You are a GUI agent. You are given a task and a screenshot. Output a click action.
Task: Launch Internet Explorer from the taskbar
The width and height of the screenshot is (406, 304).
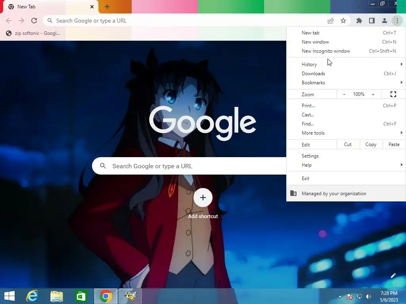click(x=32, y=296)
